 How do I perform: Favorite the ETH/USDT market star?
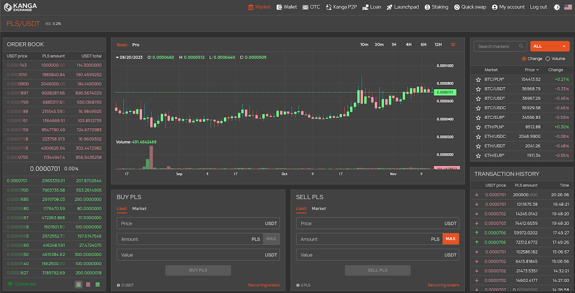[478, 146]
